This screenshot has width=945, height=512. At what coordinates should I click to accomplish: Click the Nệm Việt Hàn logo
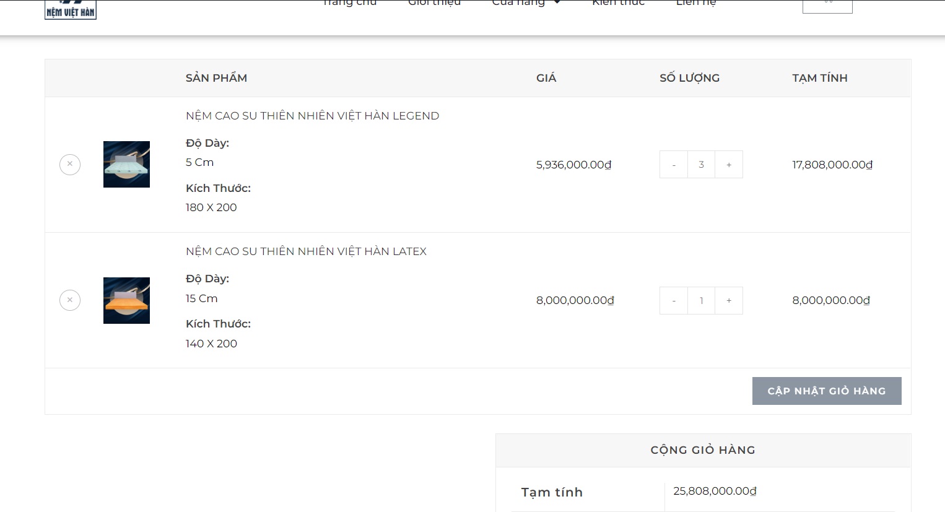click(x=71, y=9)
